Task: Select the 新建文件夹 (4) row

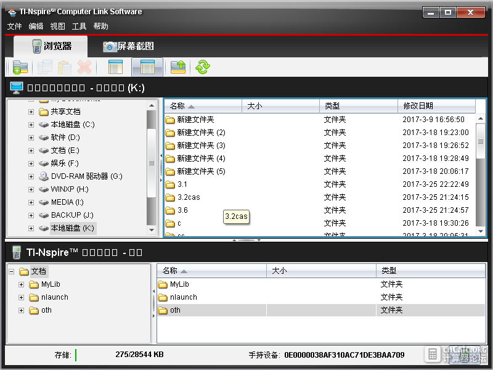Action: pyautogui.click(x=320, y=158)
